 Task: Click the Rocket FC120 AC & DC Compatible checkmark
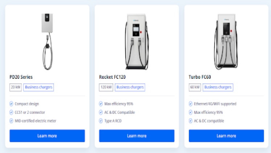[x=101, y=112]
